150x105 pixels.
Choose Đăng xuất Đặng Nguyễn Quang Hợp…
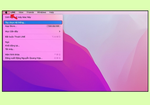pos(33,58)
